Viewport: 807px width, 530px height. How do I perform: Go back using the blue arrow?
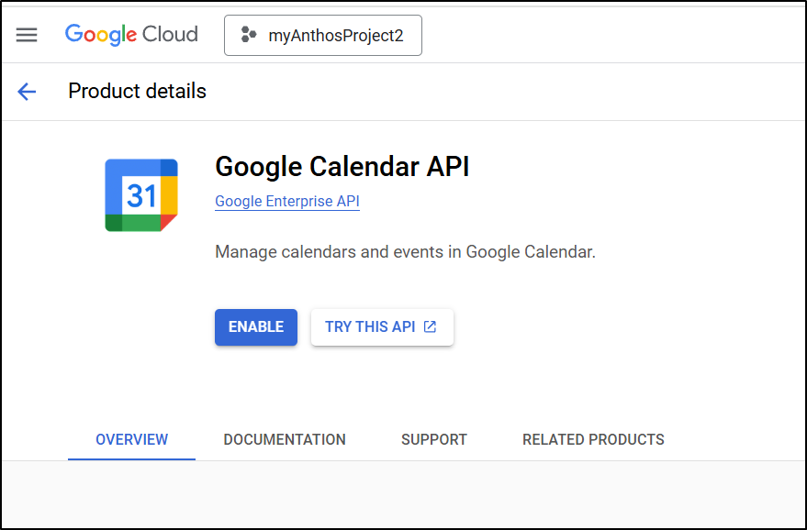[x=27, y=92]
